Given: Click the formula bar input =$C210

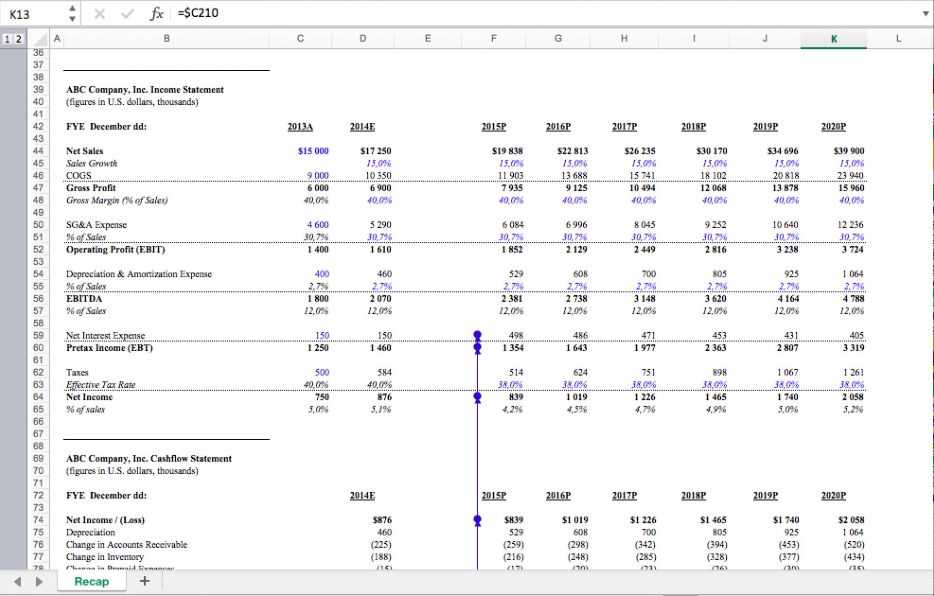Looking at the screenshot, I should click(x=545, y=13).
